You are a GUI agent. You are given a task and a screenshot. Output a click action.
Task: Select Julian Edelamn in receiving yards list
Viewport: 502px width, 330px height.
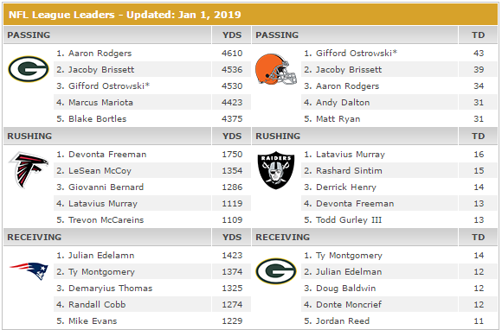[101, 255]
